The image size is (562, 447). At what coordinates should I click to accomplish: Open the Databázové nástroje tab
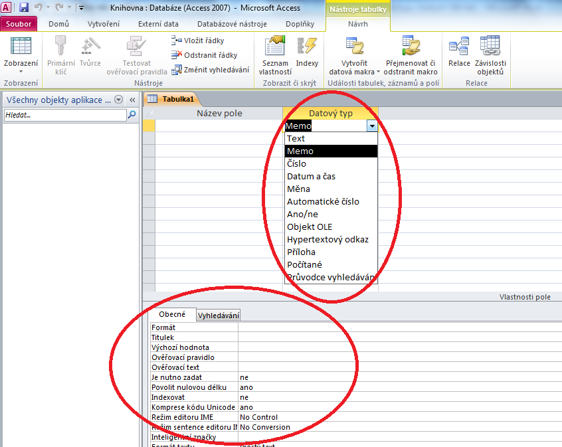(x=232, y=24)
